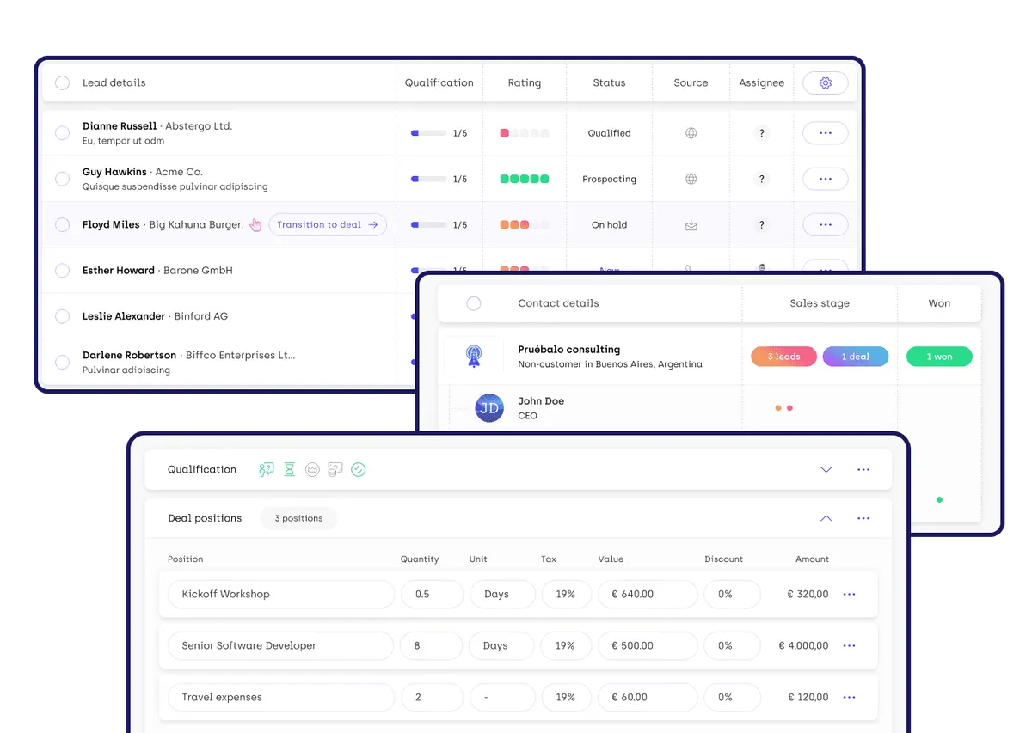Click unassigned question mark for Floyd Miles
The height and width of the screenshot is (733, 1032).
pyautogui.click(x=761, y=224)
